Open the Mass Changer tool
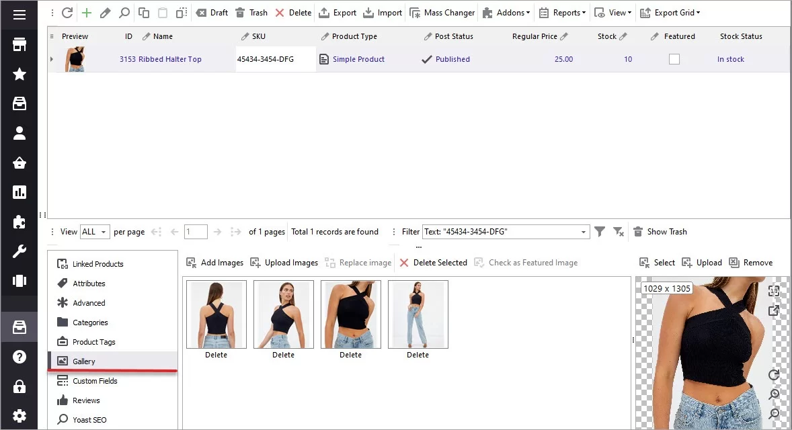This screenshot has height=430, width=792. coord(442,12)
